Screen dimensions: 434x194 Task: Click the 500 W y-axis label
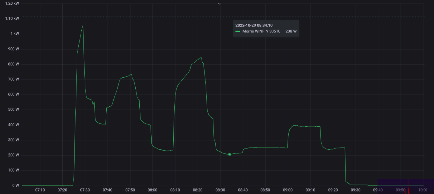14,110
